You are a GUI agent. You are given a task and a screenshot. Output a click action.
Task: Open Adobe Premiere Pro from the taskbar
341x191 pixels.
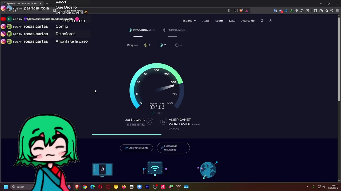pos(147,187)
